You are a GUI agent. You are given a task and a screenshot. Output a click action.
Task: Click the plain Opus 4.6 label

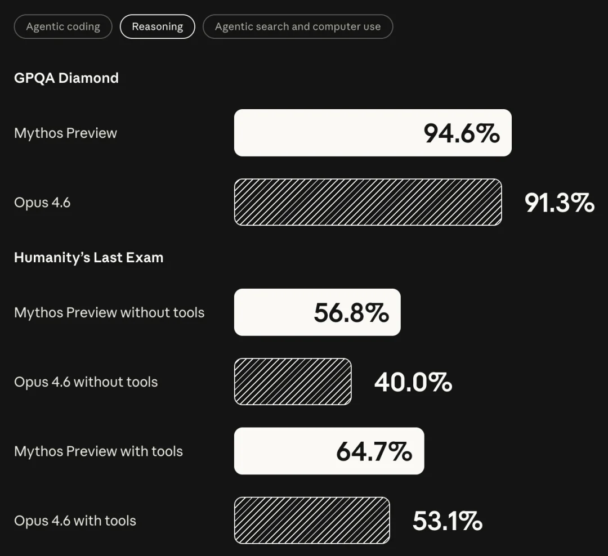pyautogui.click(x=42, y=202)
